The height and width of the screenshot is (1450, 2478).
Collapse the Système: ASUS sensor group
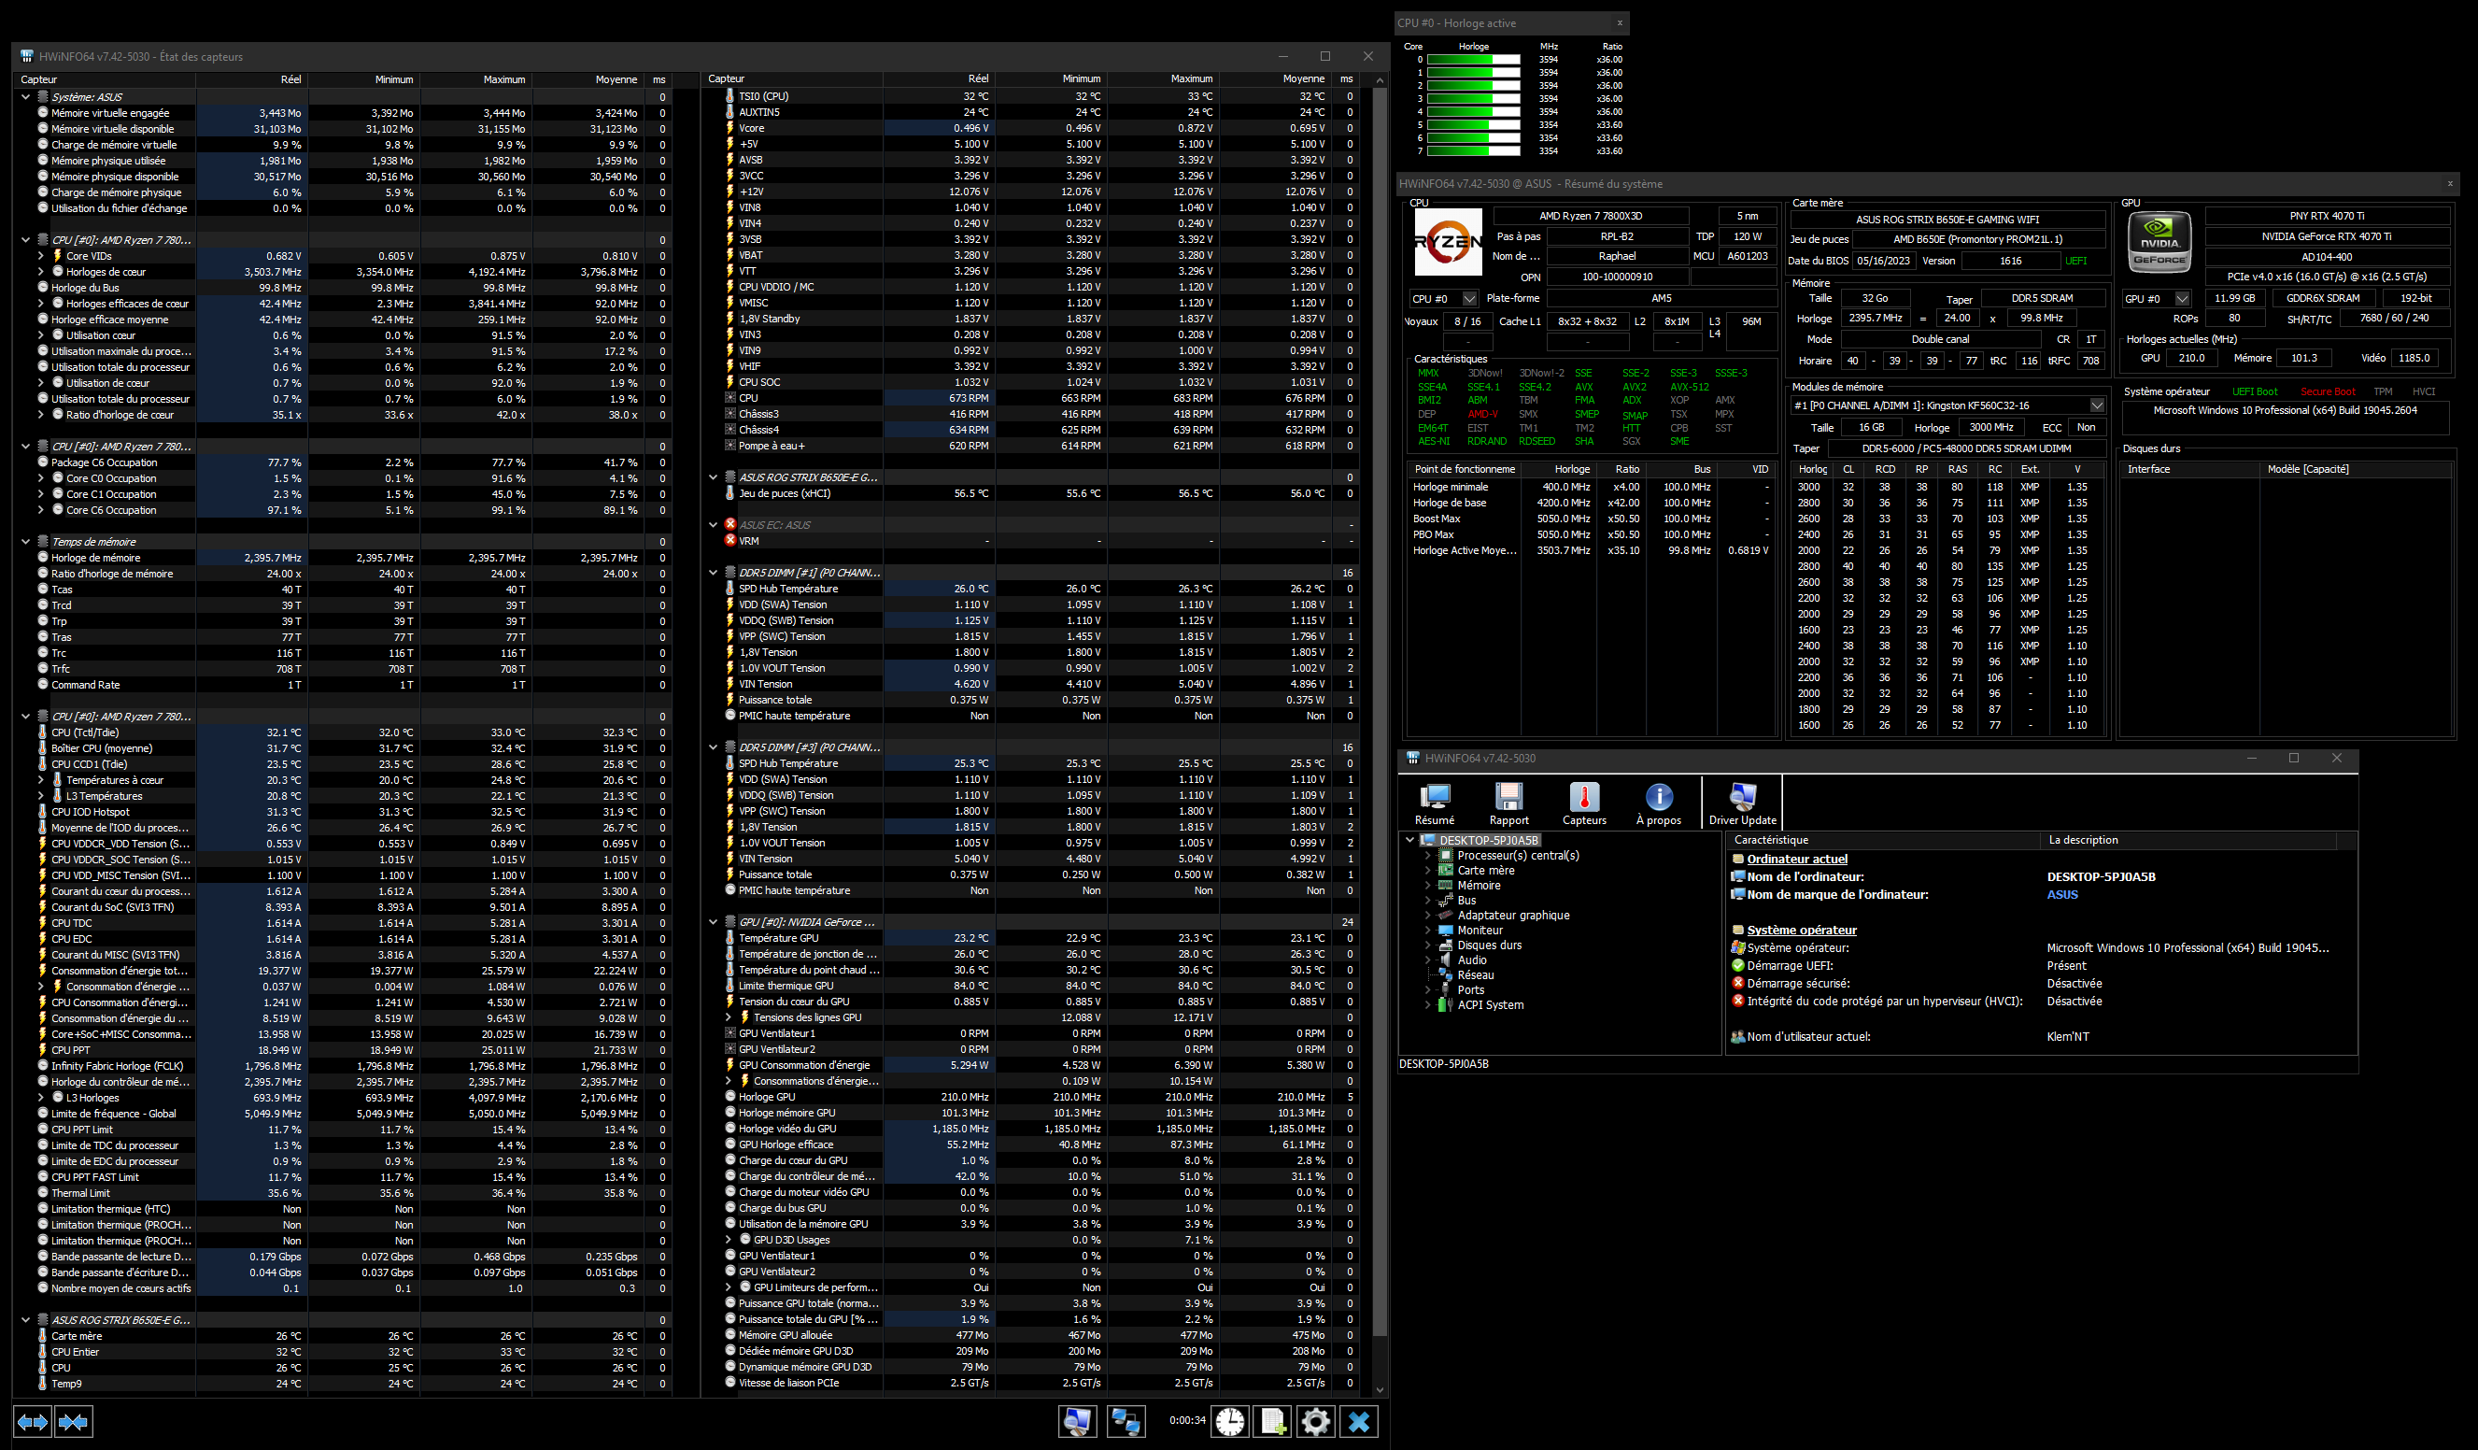click(x=25, y=96)
